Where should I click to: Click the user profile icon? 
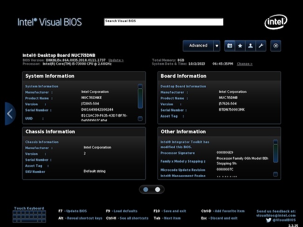click(250, 46)
